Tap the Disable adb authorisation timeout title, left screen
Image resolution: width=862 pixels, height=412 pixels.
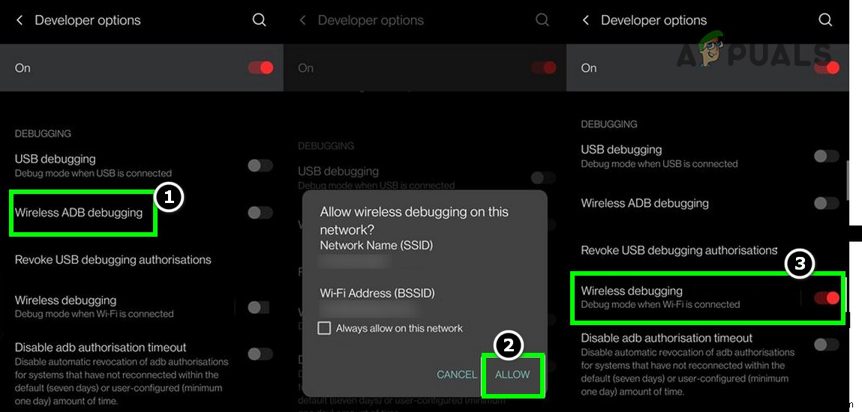tap(101, 348)
